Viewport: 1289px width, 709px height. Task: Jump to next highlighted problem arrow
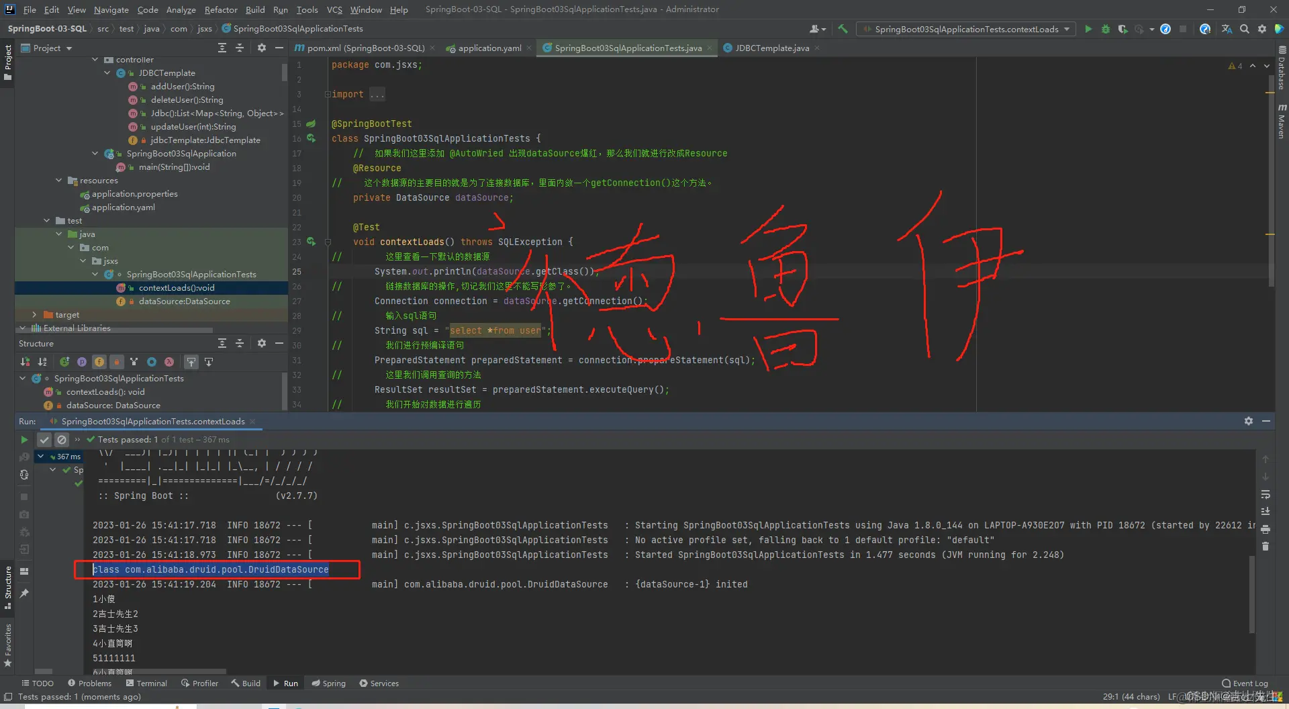pos(1267,66)
